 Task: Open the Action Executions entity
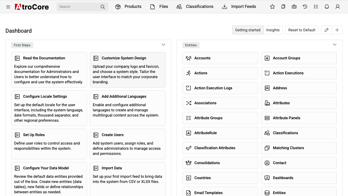(x=299, y=73)
